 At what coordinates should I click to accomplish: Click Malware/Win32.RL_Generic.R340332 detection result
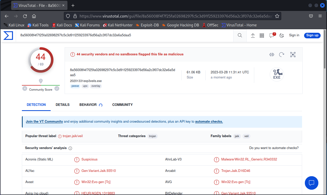coord(249,159)
